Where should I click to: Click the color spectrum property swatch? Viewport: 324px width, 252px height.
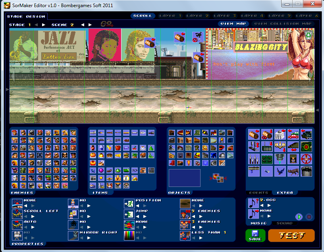tap(129, 236)
